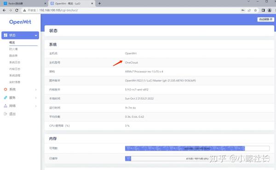Open the browser side panel icon

(x=263, y=11)
